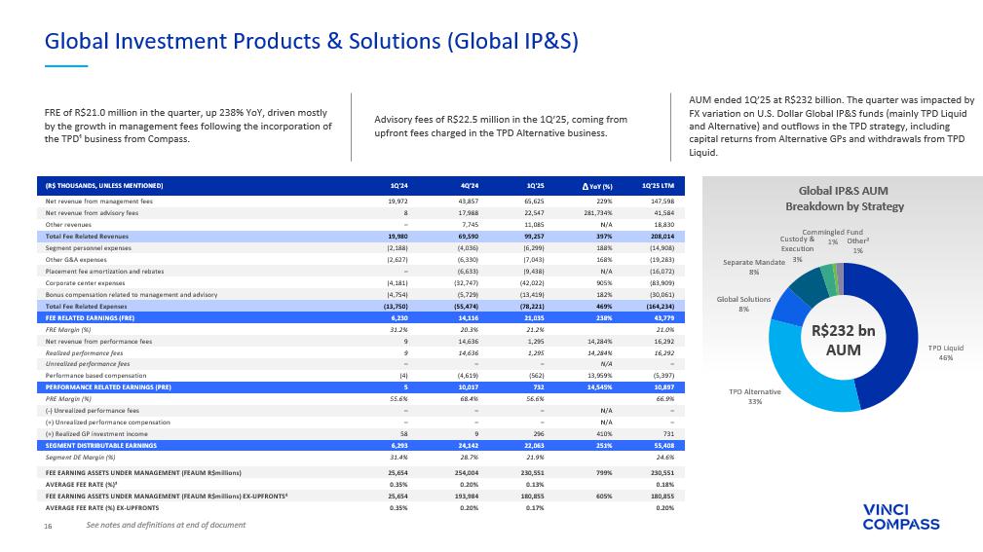Click the 'R$232 bn AUM' donut center label

click(x=844, y=340)
